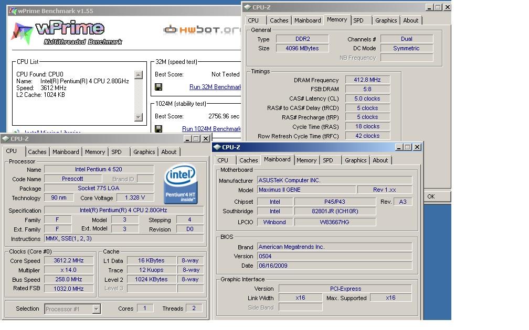Click the HWBOT.org logo
Viewport: 529px width, 330px height.
(x=202, y=30)
